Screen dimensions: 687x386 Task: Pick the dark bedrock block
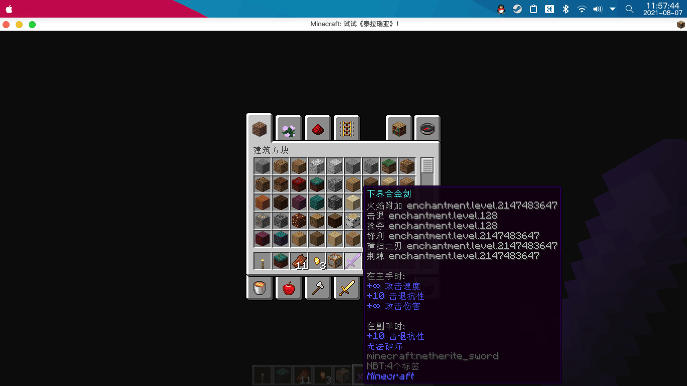[x=335, y=203]
